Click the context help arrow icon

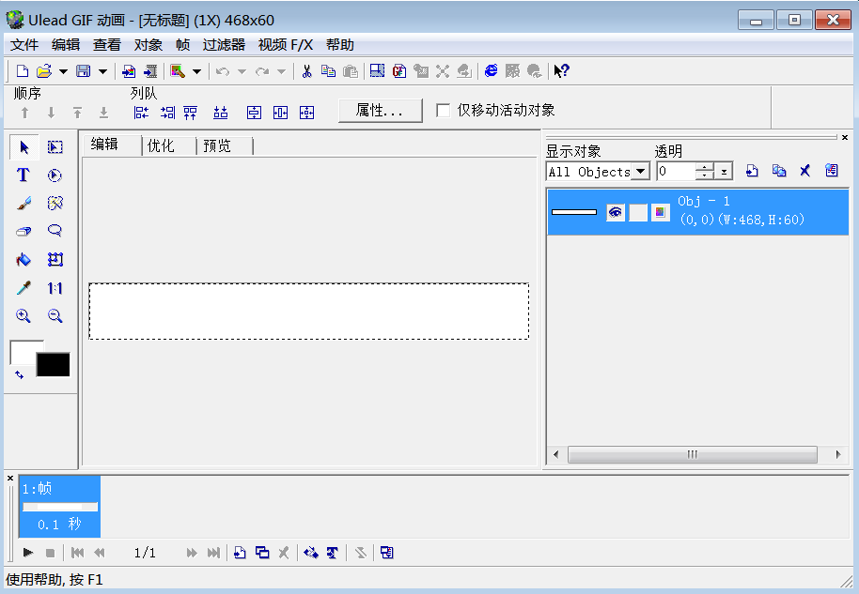[561, 71]
